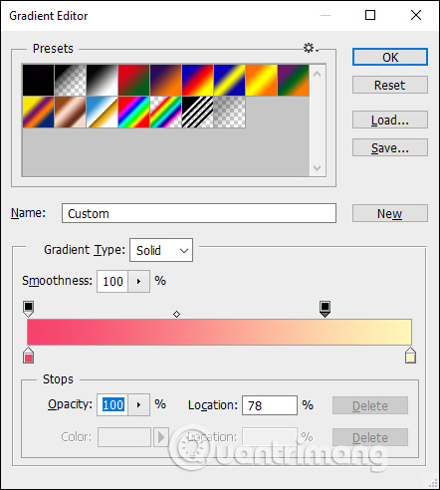Select the rainbow spectrum preset

click(x=133, y=112)
